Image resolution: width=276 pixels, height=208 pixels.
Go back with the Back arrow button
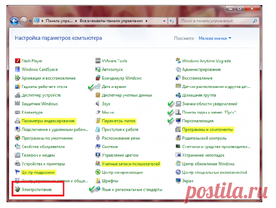coord(14,21)
